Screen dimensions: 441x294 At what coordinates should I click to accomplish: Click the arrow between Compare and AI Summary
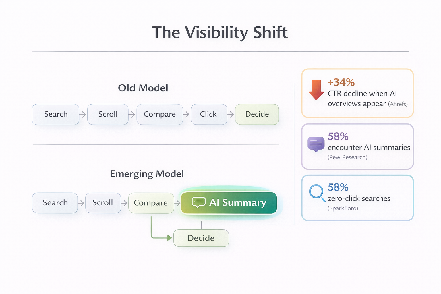tap(177, 203)
